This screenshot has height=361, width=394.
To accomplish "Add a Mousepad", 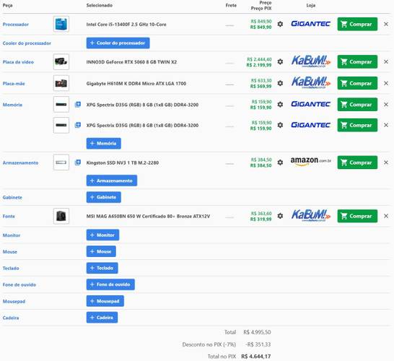I will click(105, 301).
